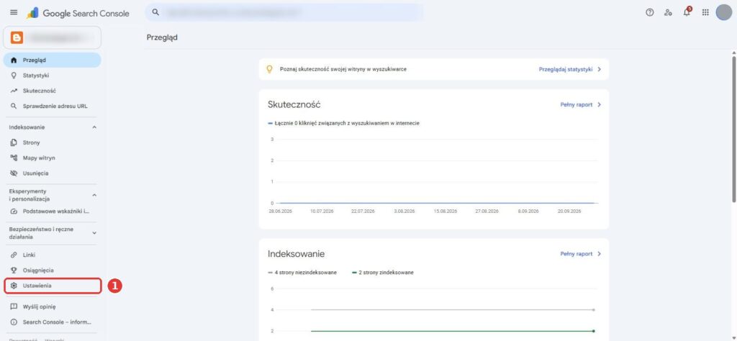Click the "2 strony zindeksowane" legend
737x341 pixels.
[382, 273]
